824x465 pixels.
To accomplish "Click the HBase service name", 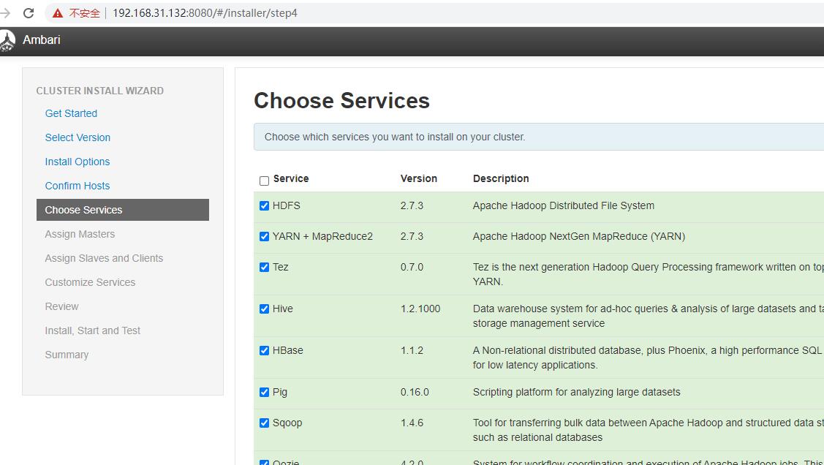I will (288, 350).
